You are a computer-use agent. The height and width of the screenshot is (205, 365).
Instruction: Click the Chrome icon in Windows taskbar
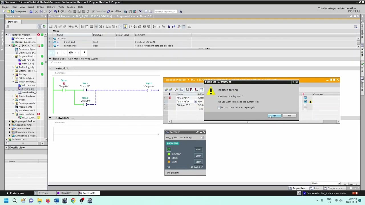point(73,201)
